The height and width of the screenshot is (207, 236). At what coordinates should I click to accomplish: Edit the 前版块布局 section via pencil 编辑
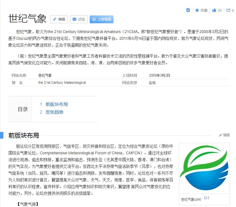[x=224, y=135]
